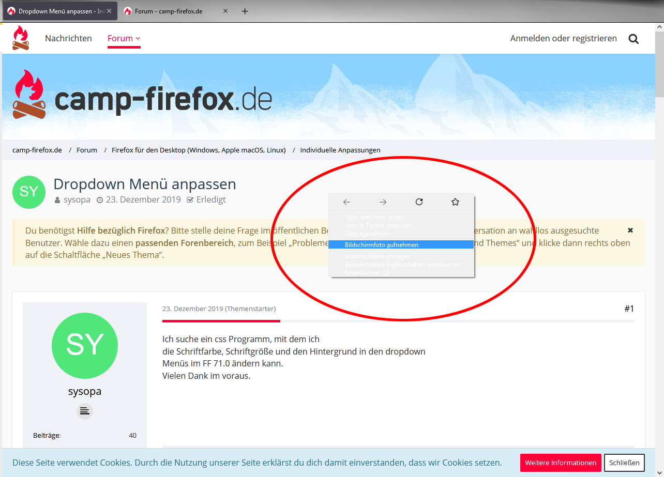The height and width of the screenshot is (477, 664).
Task: Click the Back arrow in the context menu
Action: pyautogui.click(x=346, y=202)
